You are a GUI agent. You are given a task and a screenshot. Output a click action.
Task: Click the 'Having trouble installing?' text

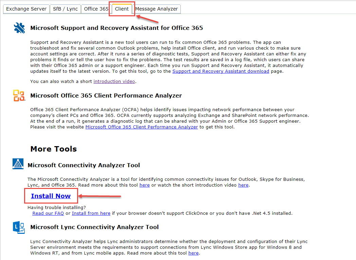pos(57,208)
